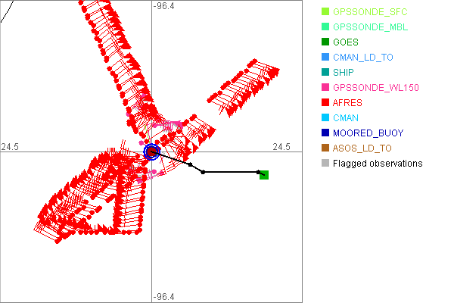This screenshot has width=454, height=303.
Task: Select the SHIP teal legend swatch
Action: tap(325, 73)
